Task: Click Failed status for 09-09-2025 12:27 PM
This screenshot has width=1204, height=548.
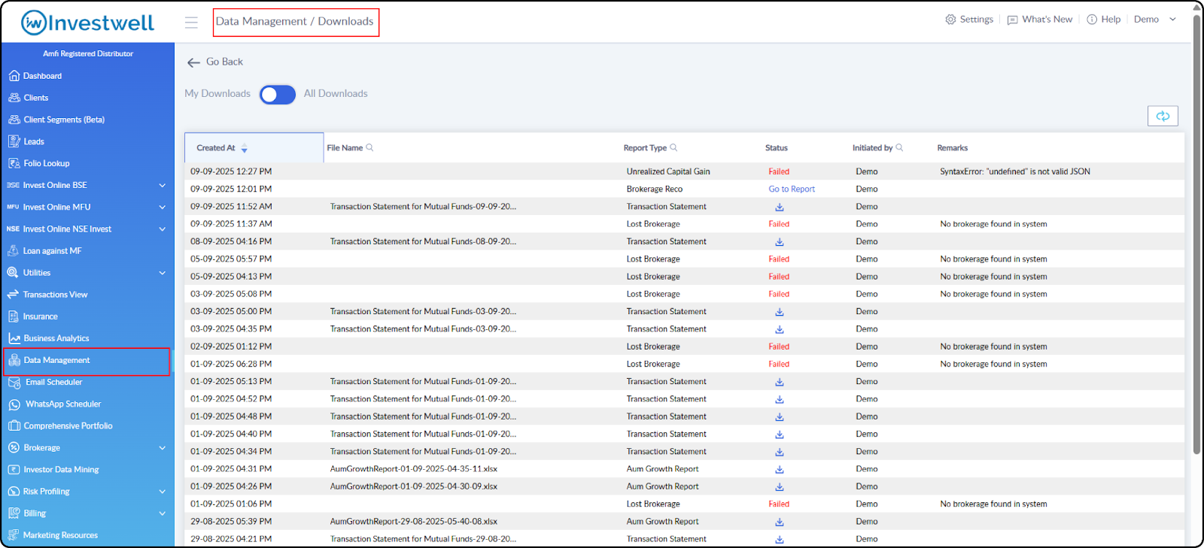Action: (x=779, y=172)
